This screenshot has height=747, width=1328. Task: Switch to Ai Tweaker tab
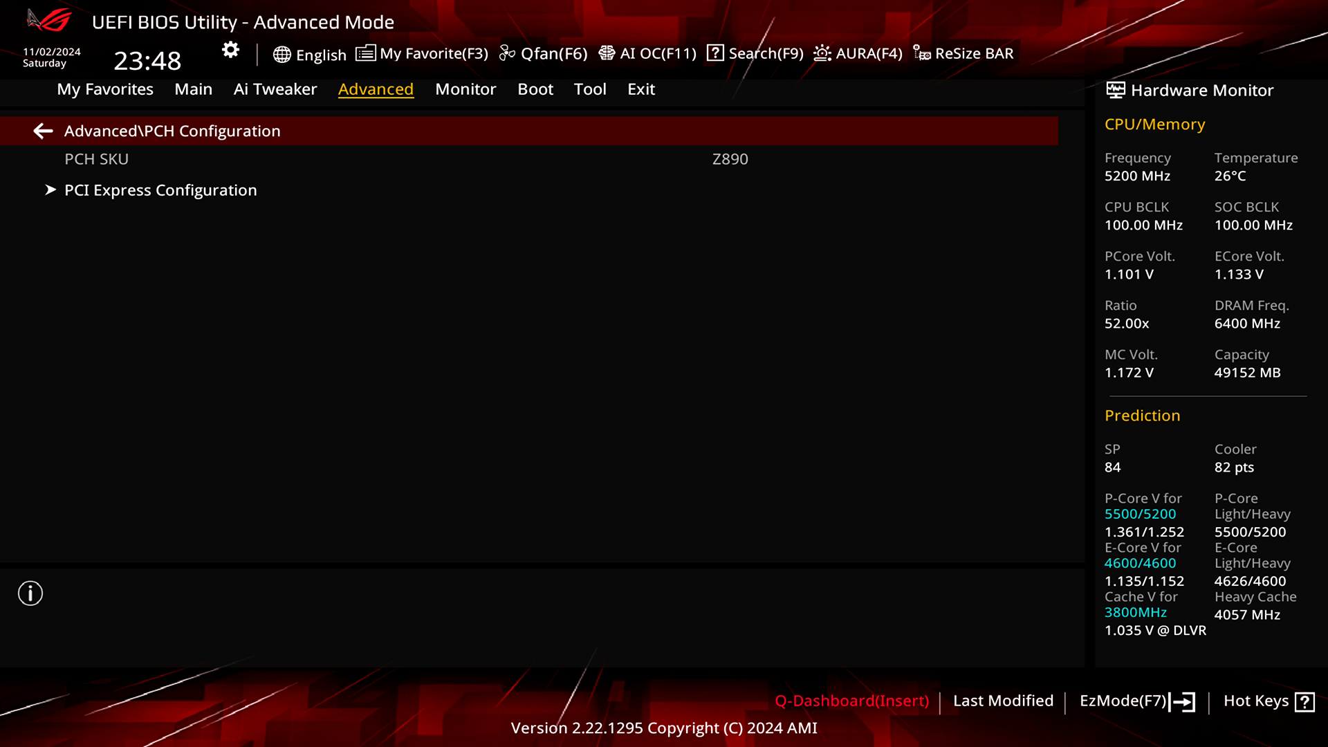275,89
